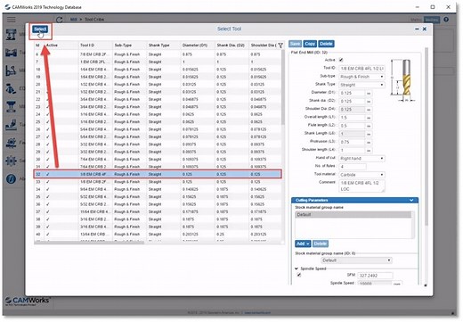Click the Save button
The height and width of the screenshot is (322, 463).
(x=295, y=44)
